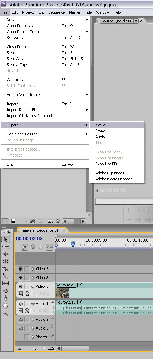
Task: Create a new bin folder
Action: pyautogui.click(x=41, y=221)
